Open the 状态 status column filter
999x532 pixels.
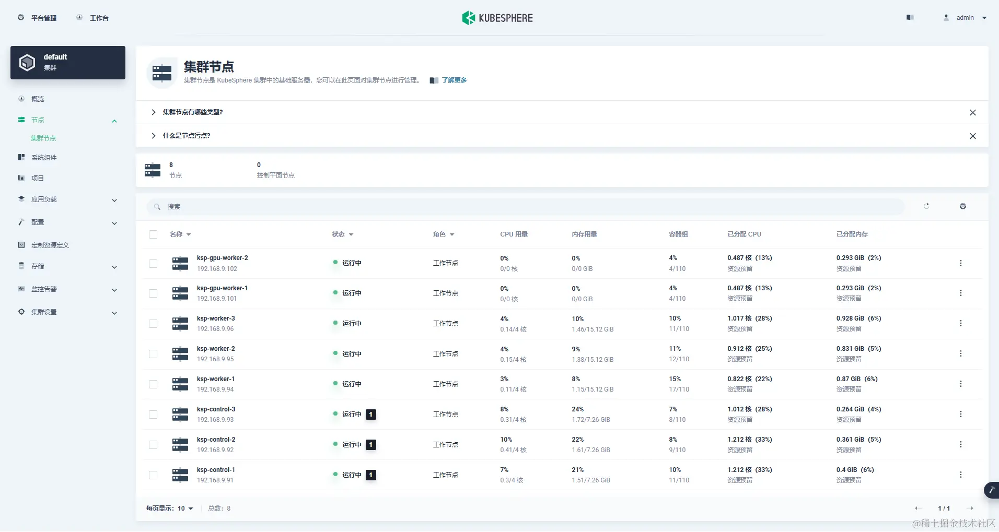[x=343, y=234]
